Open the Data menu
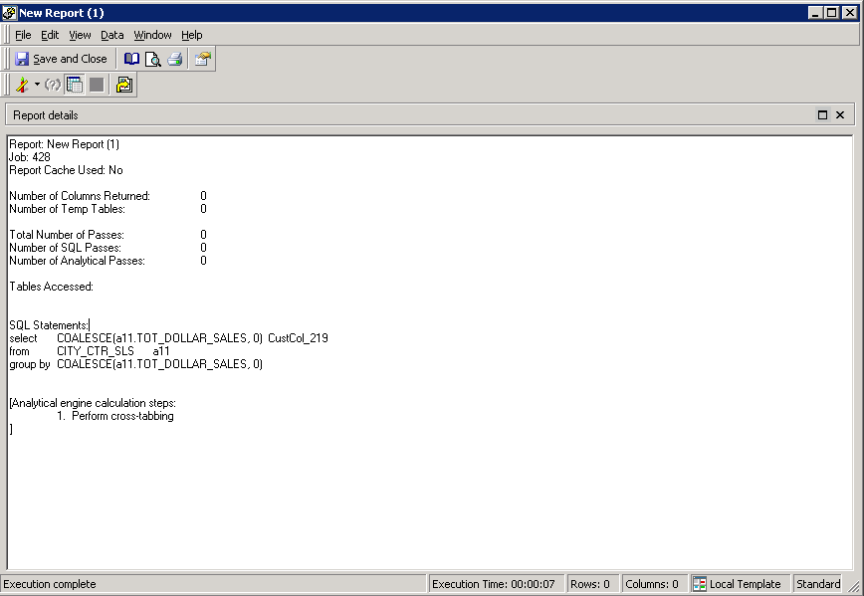Screen dimensions: 864x596 (112, 35)
